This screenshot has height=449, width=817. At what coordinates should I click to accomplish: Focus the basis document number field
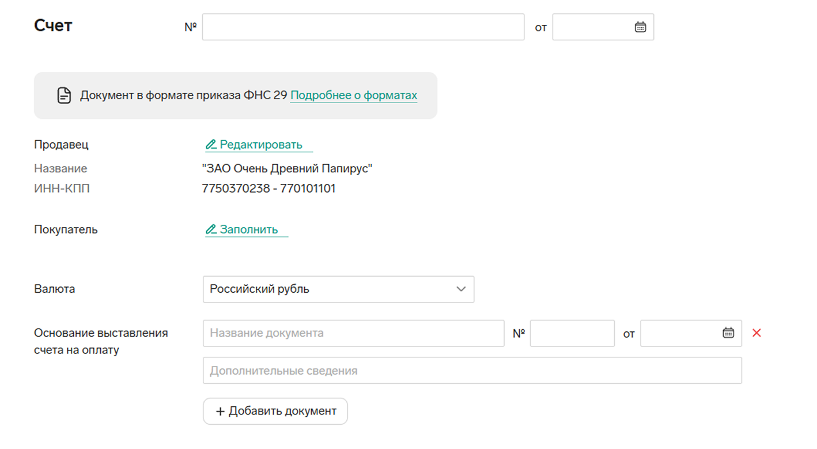pos(572,333)
